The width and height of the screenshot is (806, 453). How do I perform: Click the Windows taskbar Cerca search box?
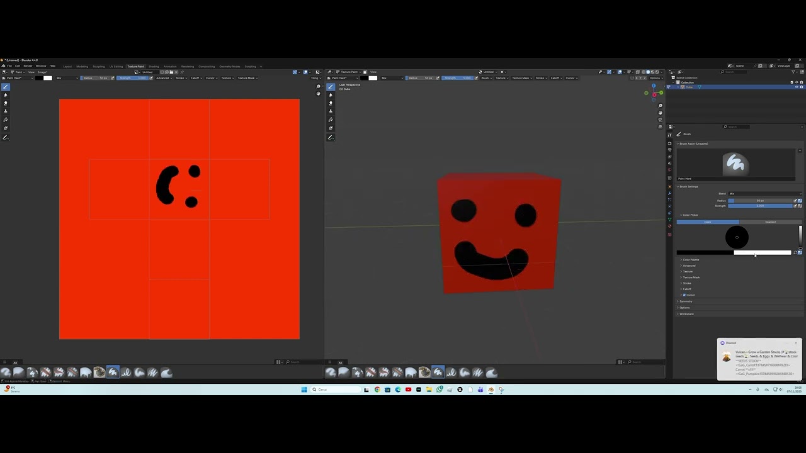336,389
